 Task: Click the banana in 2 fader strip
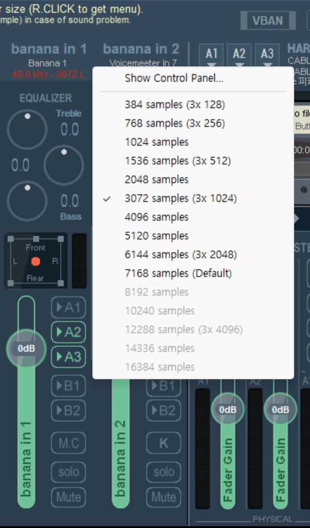point(121,444)
